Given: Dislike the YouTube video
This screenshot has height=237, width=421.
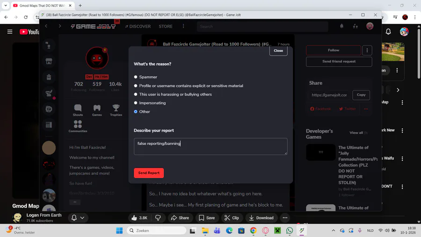Looking at the screenshot, I should 158,218.
